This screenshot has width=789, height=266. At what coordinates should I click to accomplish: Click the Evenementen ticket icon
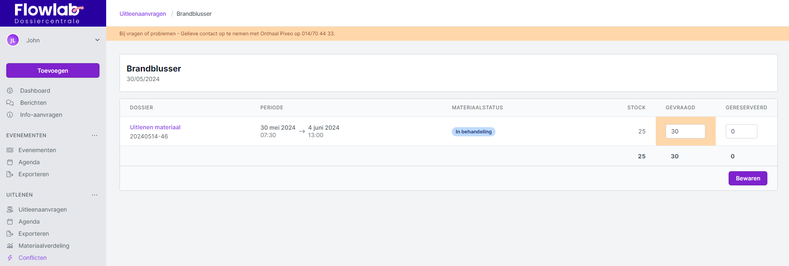click(10, 150)
